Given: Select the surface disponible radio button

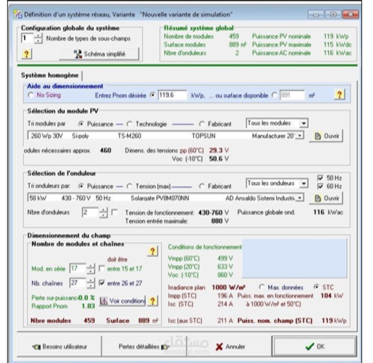Looking at the screenshot, I should [x=275, y=95].
